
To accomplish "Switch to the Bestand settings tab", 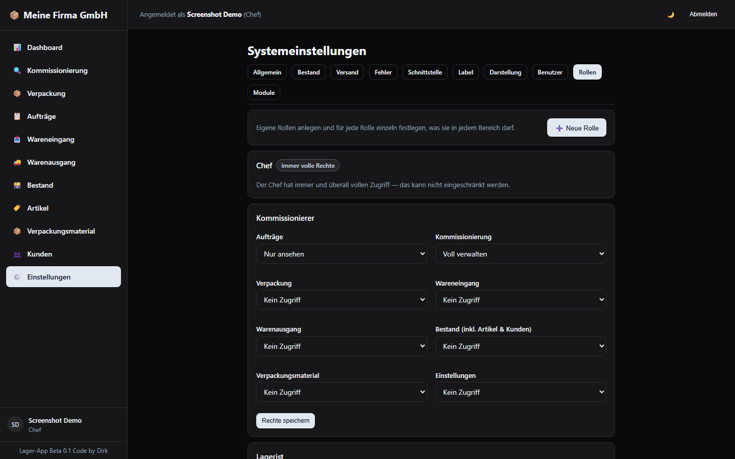I will 309,72.
